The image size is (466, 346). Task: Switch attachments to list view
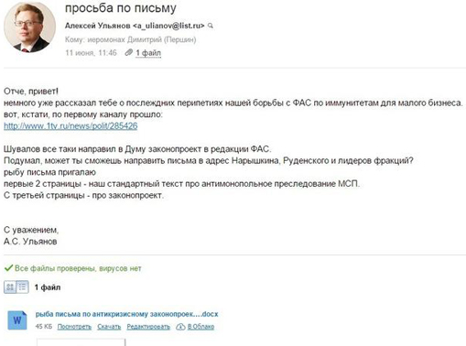pos(23,287)
